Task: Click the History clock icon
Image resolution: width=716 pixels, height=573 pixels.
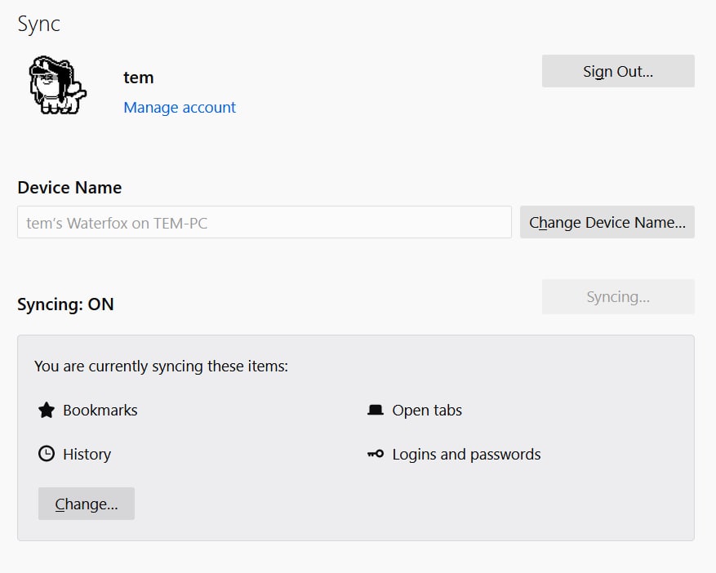Action: click(x=46, y=454)
